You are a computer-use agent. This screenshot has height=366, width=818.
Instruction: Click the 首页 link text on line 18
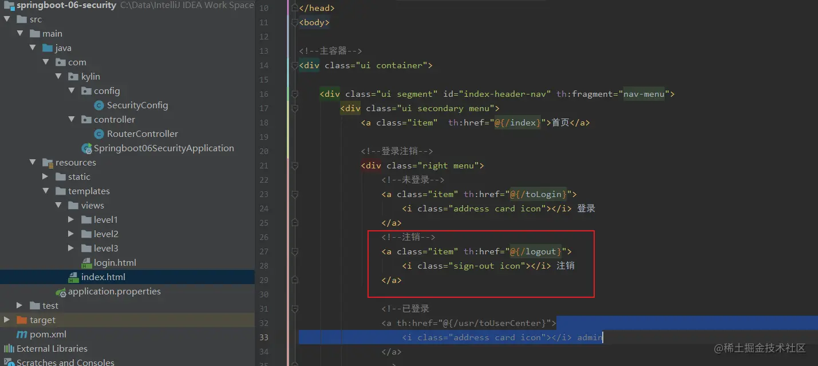[x=560, y=123]
